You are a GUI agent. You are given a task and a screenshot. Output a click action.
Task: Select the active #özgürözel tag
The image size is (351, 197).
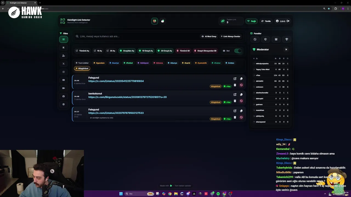82,68
